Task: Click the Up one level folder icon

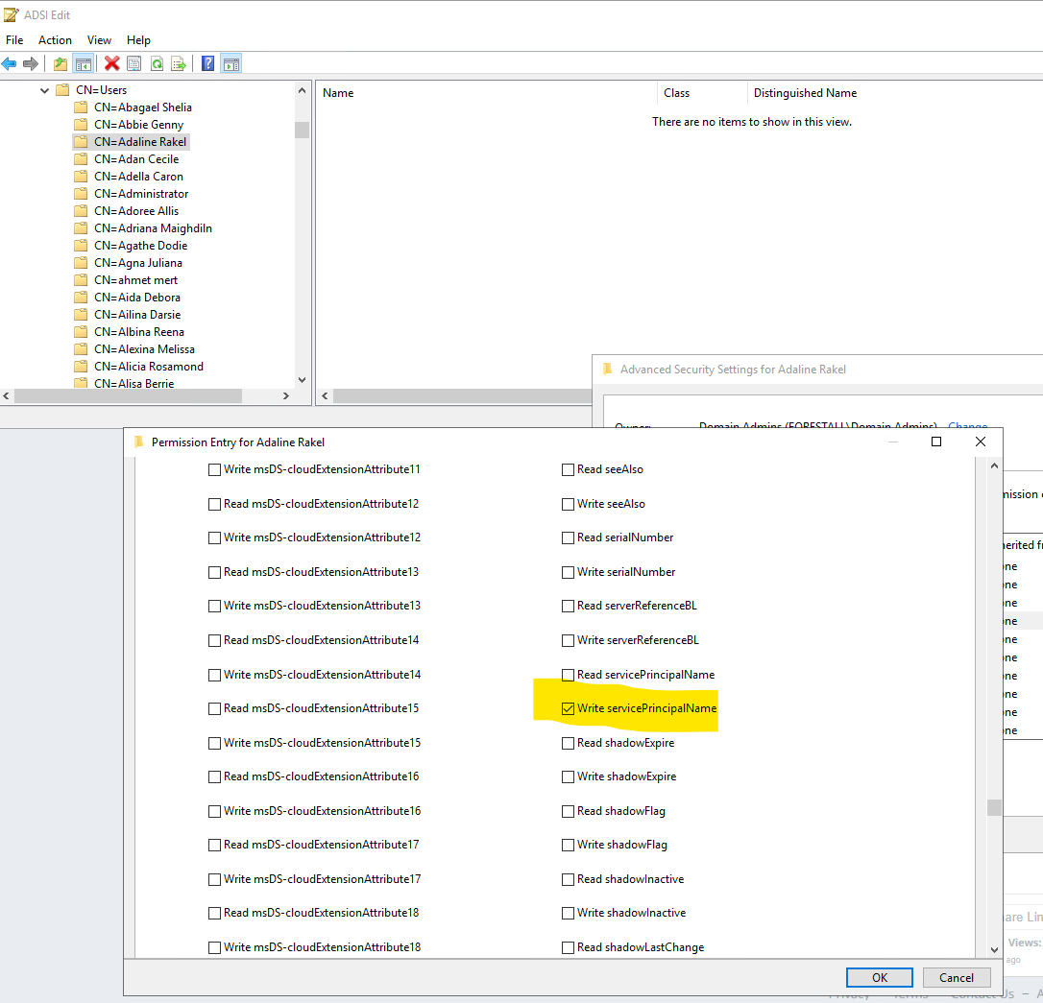Action: pos(61,64)
